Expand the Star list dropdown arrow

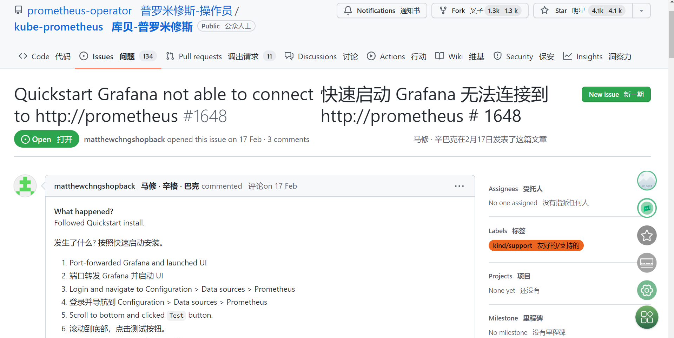[641, 11]
